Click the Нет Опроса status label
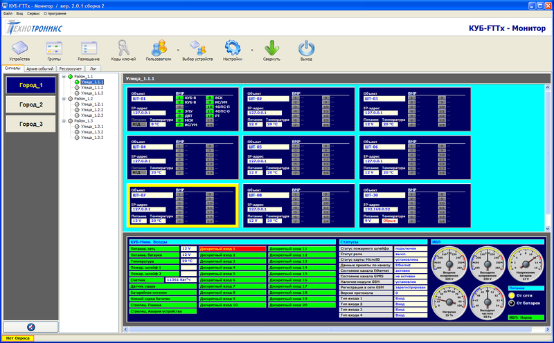Image resolution: width=554 pixels, height=343 pixels. click(18, 338)
